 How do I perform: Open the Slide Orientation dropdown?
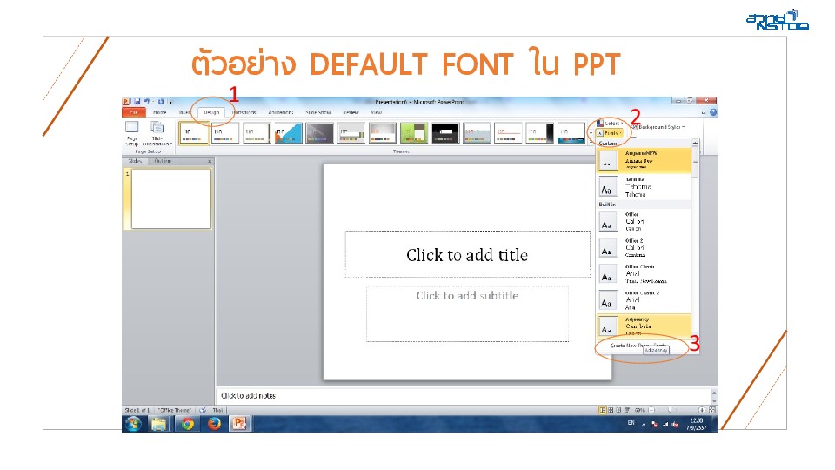[157, 133]
